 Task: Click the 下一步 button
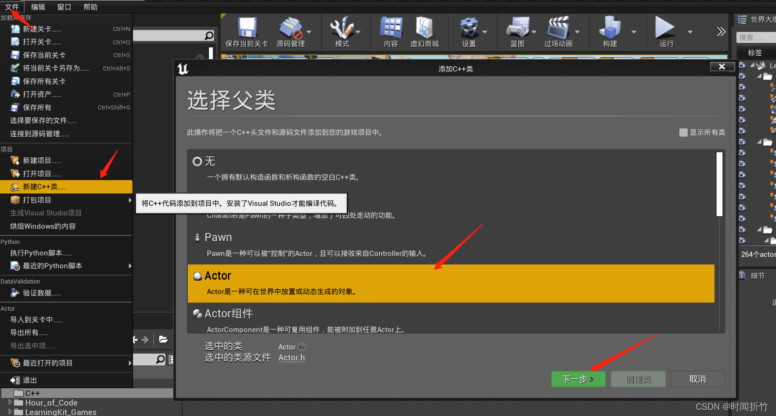[x=578, y=379]
